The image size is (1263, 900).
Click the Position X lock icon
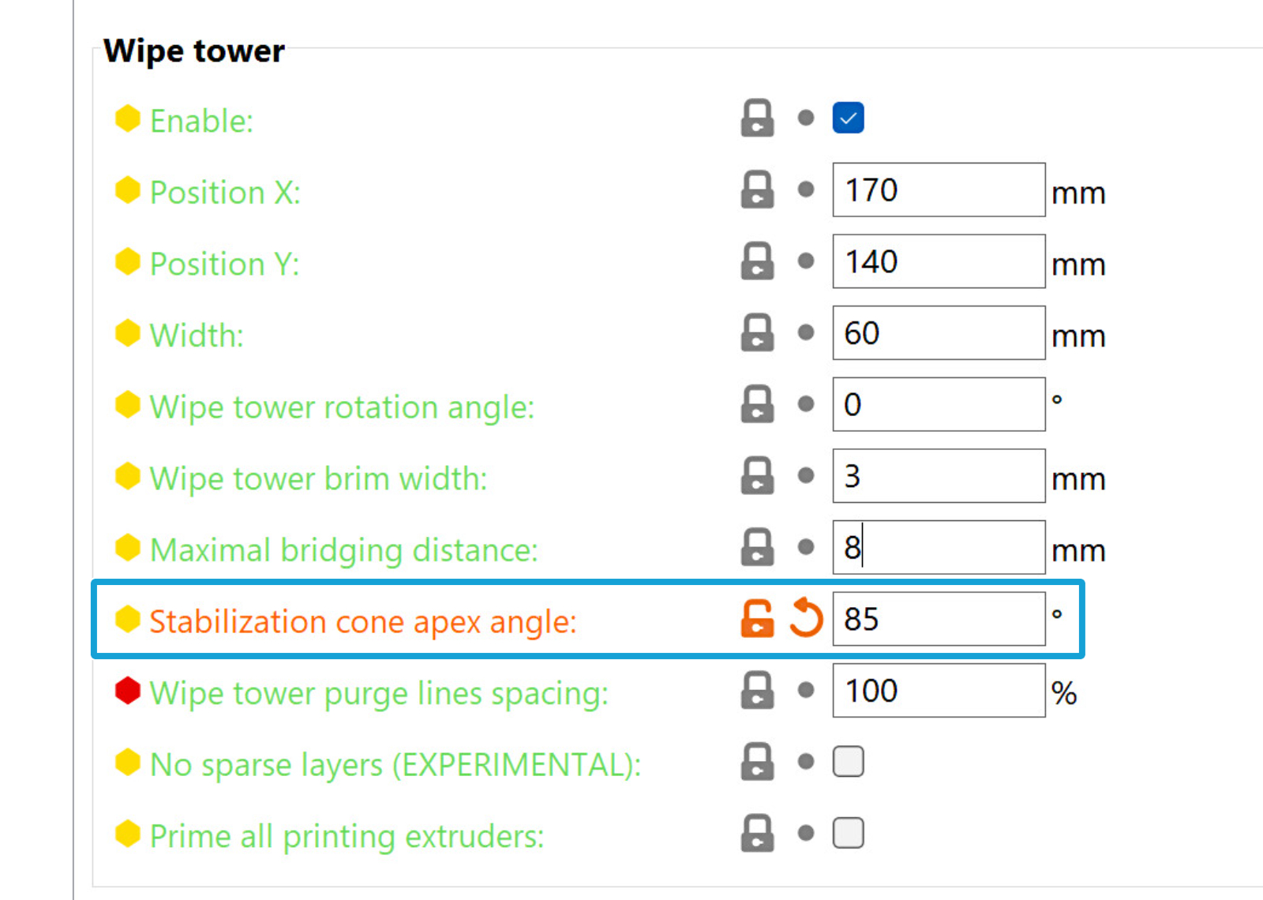(x=757, y=190)
